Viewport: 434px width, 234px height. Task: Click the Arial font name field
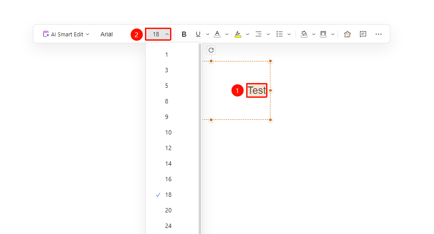[x=106, y=34]
